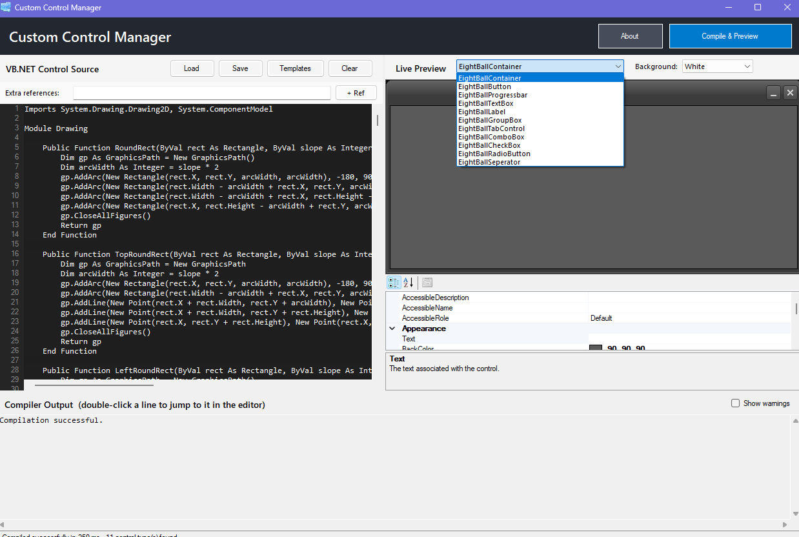799x537 pixels.
Task: Click the preview form's close X icon
Action: pos(790,93)
